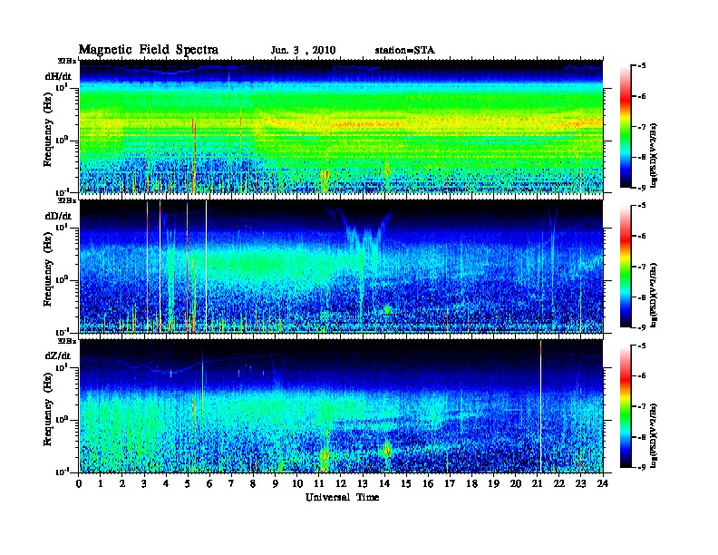This screenshot has width=718, height=555.
Task: Click the hour 7 tick label on the time axis
Action: pyautogui.click(x=232, y=483)
